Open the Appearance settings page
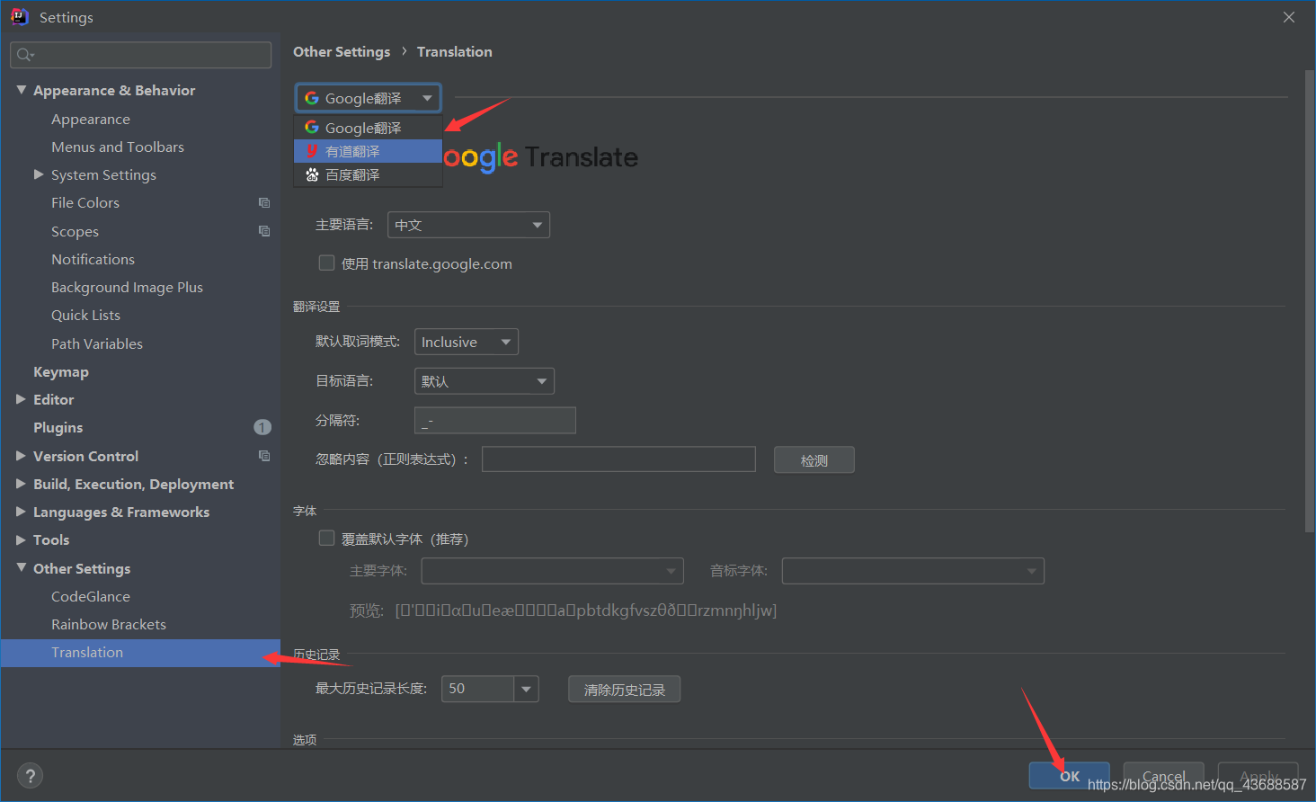1316x802 pixels. [91, 119]
